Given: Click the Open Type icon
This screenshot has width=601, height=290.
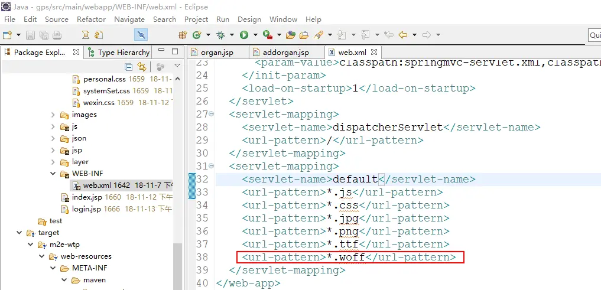Looking at the screenshot, I should tap(291, 35).
